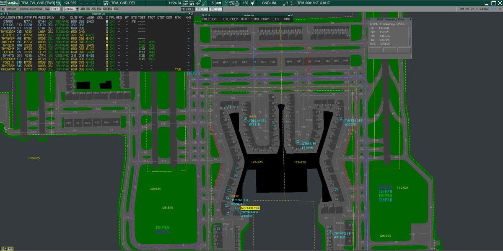Click SID TUDBU4D for THY6383
The image size is (503, 251).
click(63, 31)
